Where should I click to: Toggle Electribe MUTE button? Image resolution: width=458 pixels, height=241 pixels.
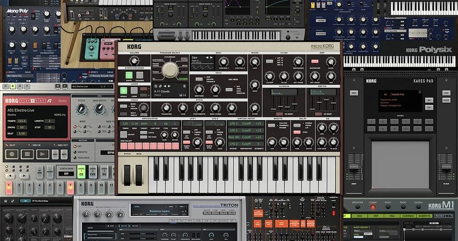[x=64, y=154]
